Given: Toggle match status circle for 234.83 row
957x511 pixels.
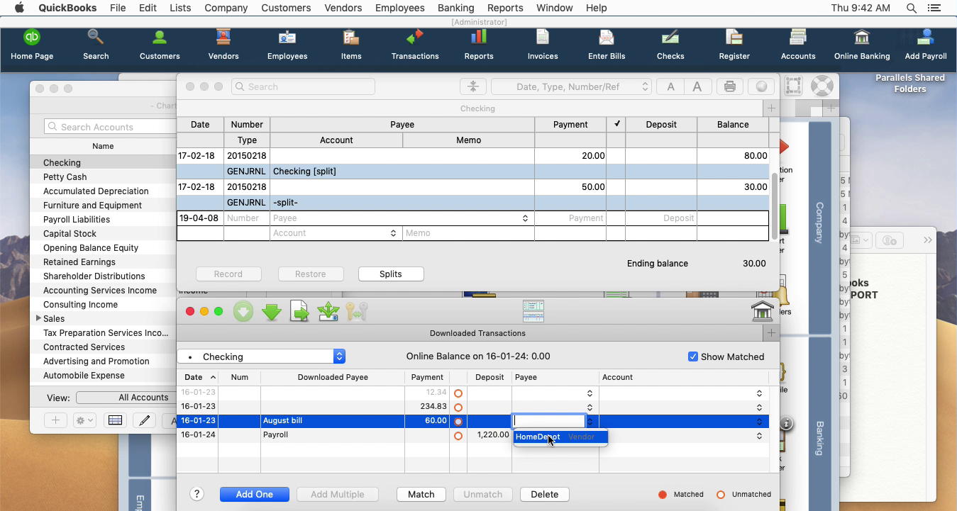Looking at the screenshot, I should (x=458, y=408).
